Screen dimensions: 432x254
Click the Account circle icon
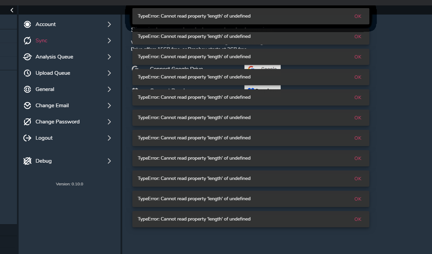click(x=27, y=24)
